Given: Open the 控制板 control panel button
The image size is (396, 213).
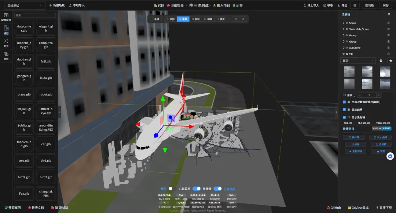Looking at the screenshot, I should (x=370, y=5).
